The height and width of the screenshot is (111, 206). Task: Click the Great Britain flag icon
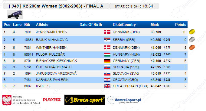(x=107, y=86)
